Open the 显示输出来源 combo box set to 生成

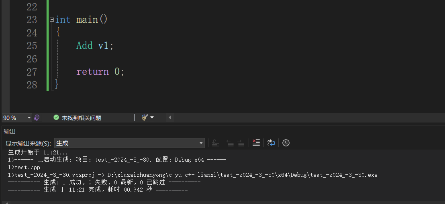click(129, 143)
